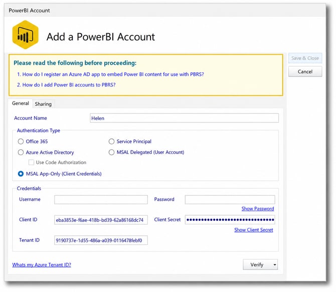Click into the Client ID field
The height and width of the screenshot is (292, 336).
point(101,220)
